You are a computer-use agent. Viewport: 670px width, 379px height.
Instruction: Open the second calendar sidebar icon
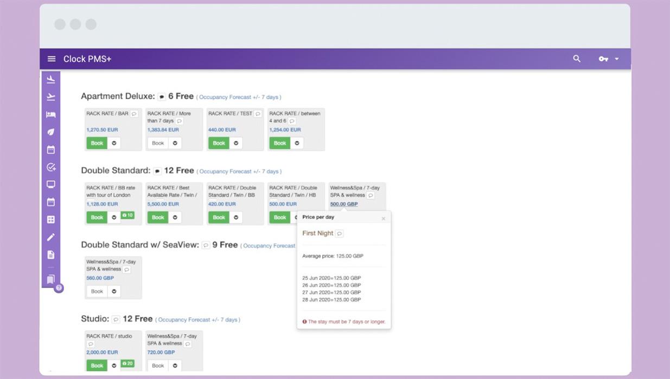point(51,202)
